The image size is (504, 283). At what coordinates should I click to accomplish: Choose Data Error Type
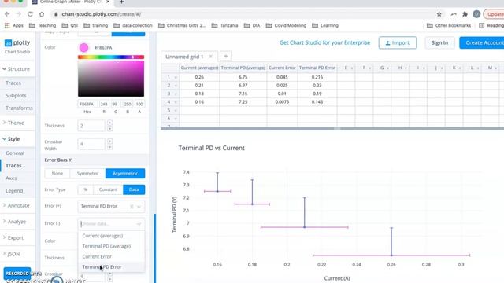[134, 189]
